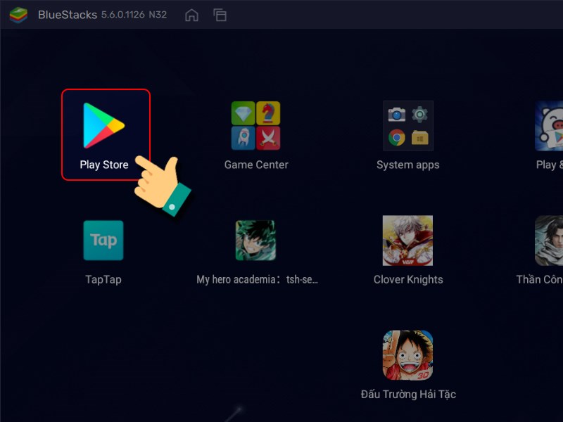This screenshot has width=563, height=422.
Task: Launch Clover Knights game
Action: pyautogui.click(x=407, y=241)
